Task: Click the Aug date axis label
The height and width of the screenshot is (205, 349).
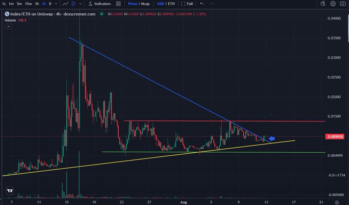Action: (184, 202)
